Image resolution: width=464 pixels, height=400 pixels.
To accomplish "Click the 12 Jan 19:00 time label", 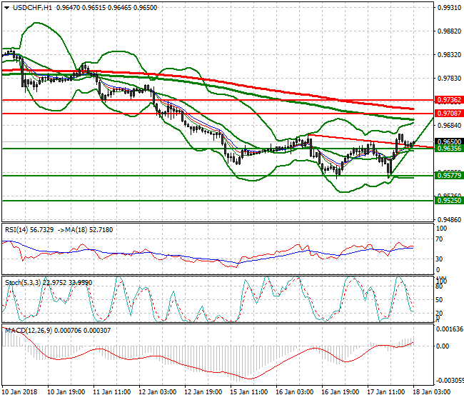I will pyautogui.click(x=203, y=392).
